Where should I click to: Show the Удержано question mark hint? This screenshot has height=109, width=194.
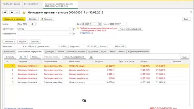tap(98, 47)
